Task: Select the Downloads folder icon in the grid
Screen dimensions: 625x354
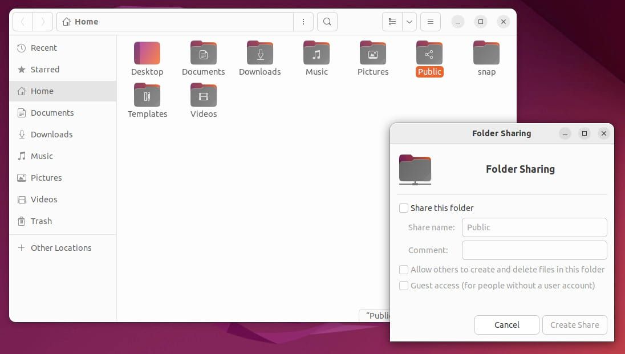Action: [260, 54]
